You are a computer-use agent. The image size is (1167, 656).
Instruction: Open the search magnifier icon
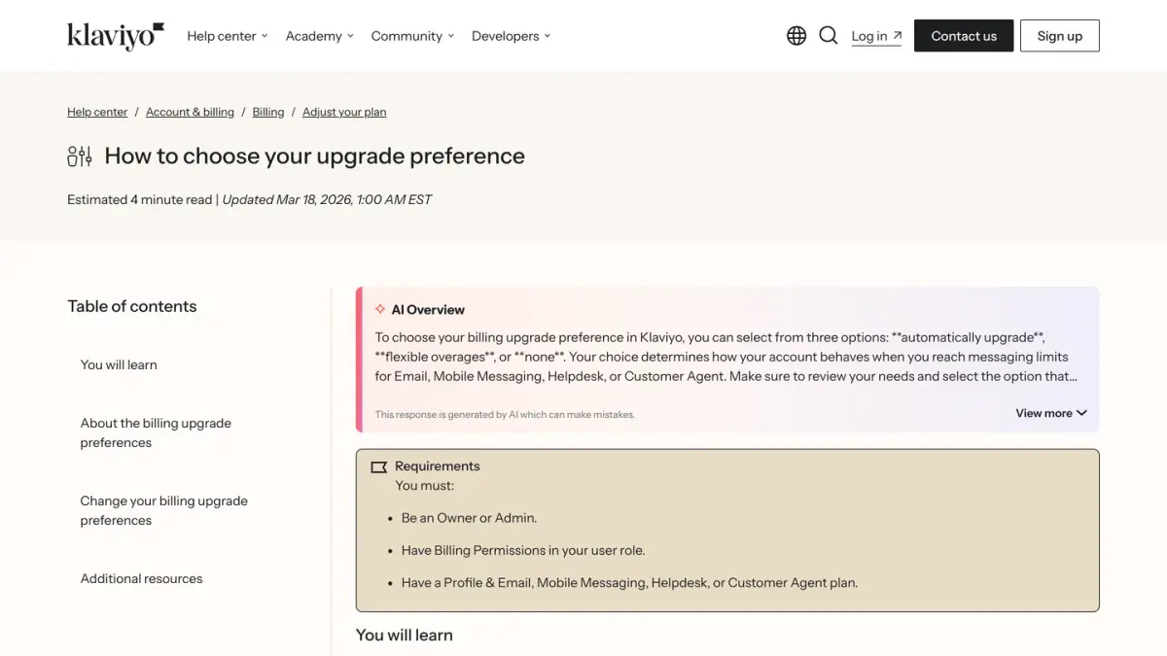[829, 36]
